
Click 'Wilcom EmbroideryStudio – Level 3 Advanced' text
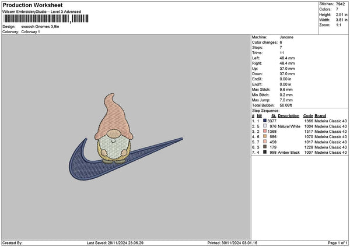click(x=41, y=12)
